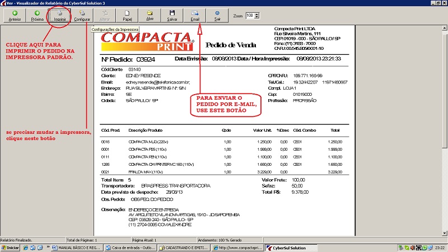Decrease zoom with the down stepper arrow

[257, 17]
